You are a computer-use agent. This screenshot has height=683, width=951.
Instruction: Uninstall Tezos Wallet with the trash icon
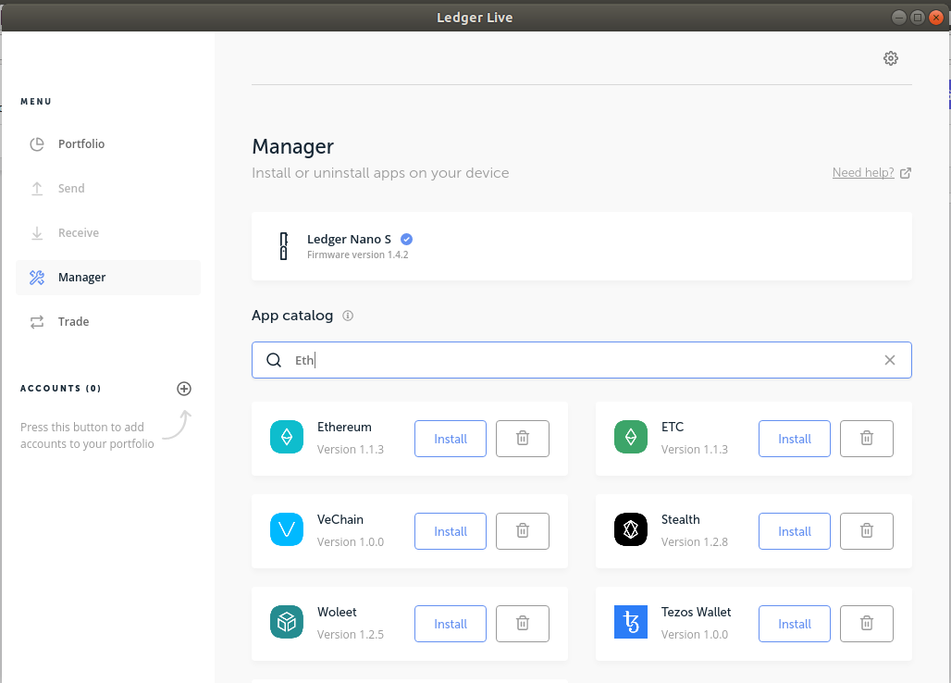coord(867,624)
